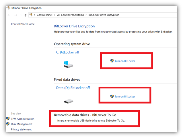183x138 pixels.
Task: Click shield icon next to C: Turn on BitLocker
Action: (112, 61)
